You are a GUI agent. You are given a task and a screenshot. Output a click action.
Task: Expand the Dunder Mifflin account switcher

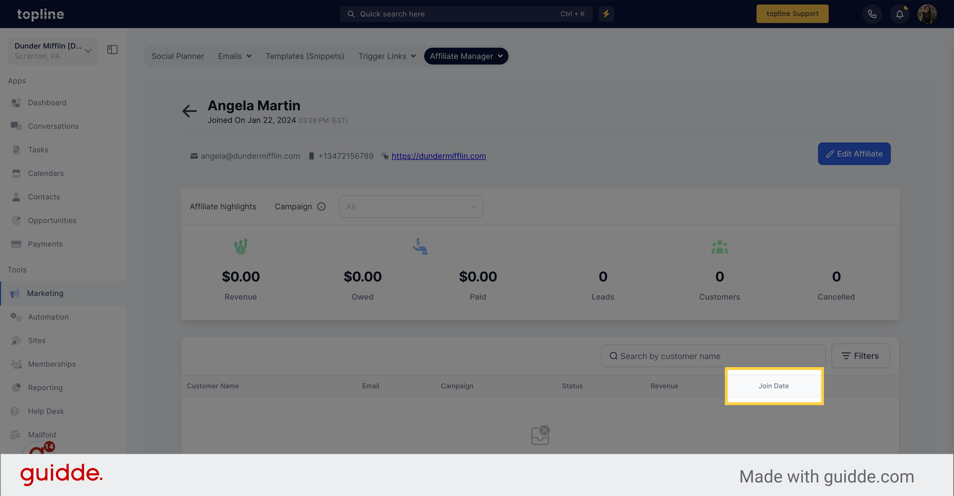53,51
